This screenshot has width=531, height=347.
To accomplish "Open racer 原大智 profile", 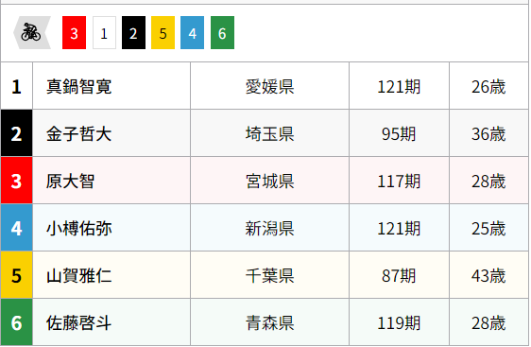I will 71,181.
